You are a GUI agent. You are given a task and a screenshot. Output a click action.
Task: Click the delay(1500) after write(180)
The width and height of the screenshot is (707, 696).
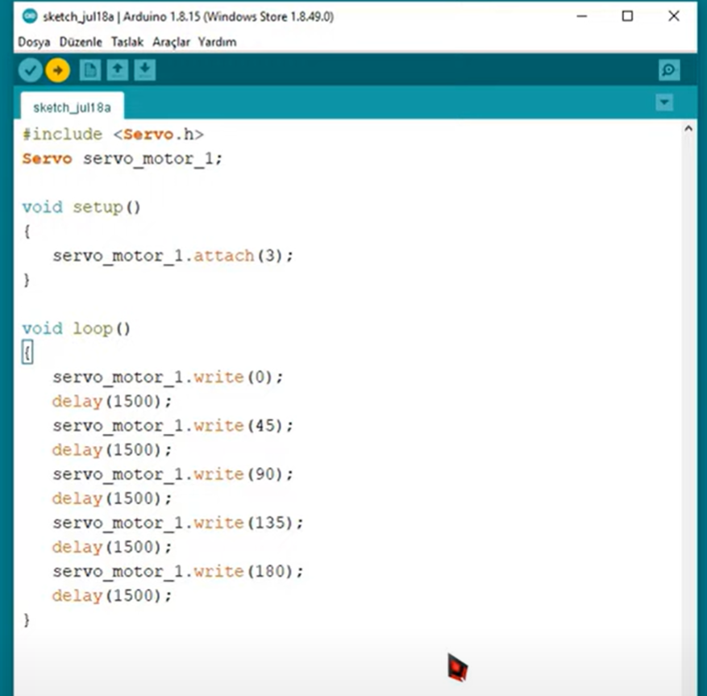pos(112,596)
